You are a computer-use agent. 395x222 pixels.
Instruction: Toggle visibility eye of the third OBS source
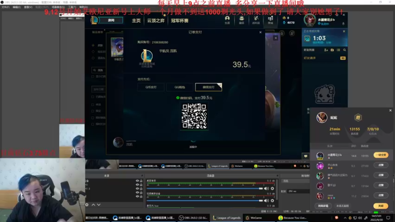tap(137, 188)
